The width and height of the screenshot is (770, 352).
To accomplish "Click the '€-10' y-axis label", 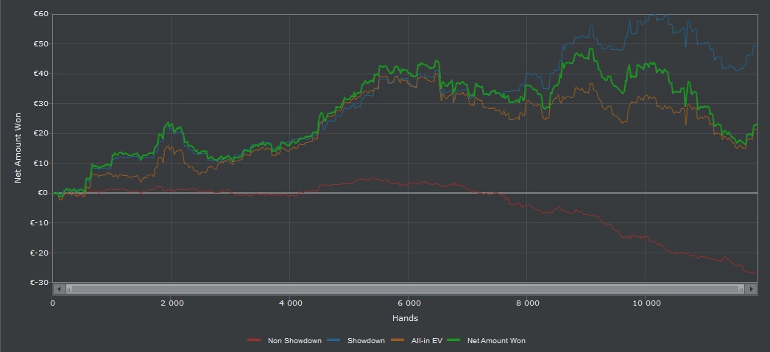I will 39,223.
